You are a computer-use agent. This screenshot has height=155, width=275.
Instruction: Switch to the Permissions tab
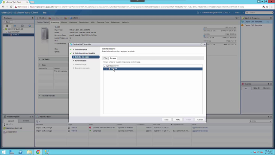[84, 22]
